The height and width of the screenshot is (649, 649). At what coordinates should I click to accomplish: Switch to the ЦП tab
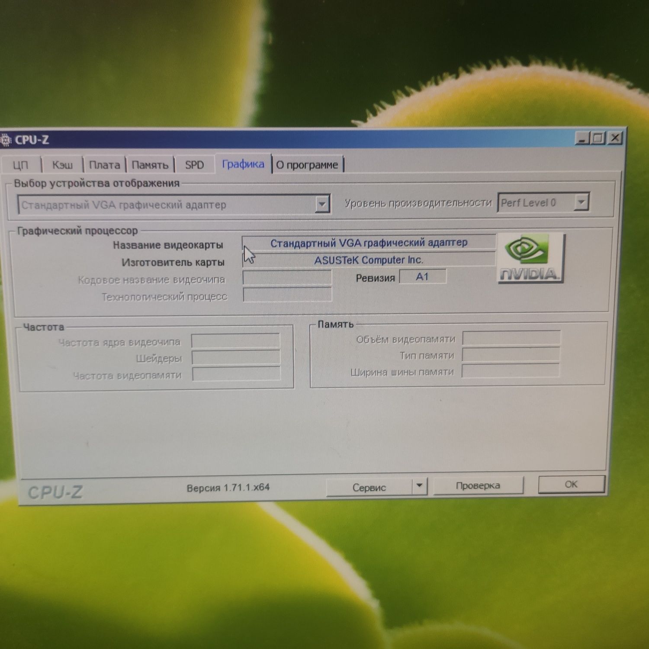(20, 165)
